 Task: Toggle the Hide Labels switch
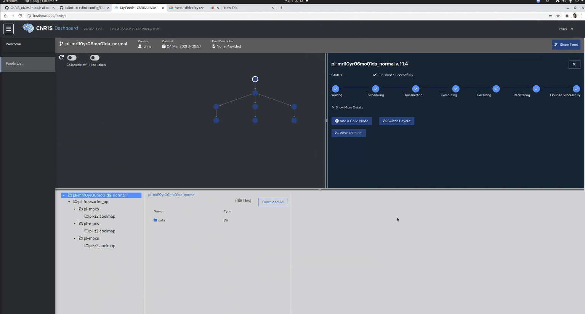95,57
